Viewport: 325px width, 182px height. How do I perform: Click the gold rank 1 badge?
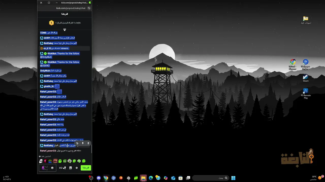(x=51, y=23)
